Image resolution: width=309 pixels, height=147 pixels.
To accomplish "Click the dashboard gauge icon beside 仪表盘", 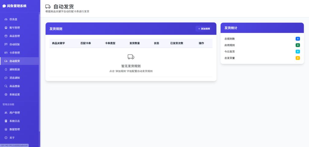I will (x=6, y=19).
